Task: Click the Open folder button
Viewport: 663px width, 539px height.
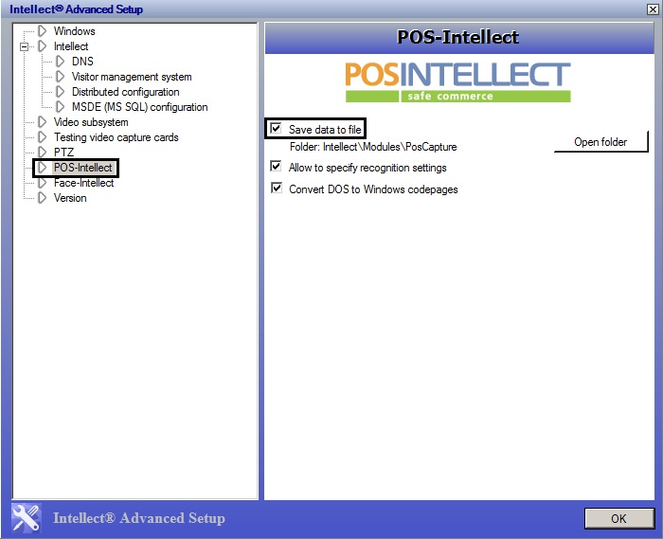Action: 600,142
